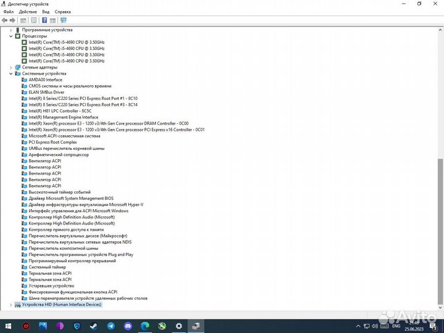The height and width of the screenshot is (333, 444).
Task: Click the Device Manager taskbar button
Action: (x=196, y=326)
